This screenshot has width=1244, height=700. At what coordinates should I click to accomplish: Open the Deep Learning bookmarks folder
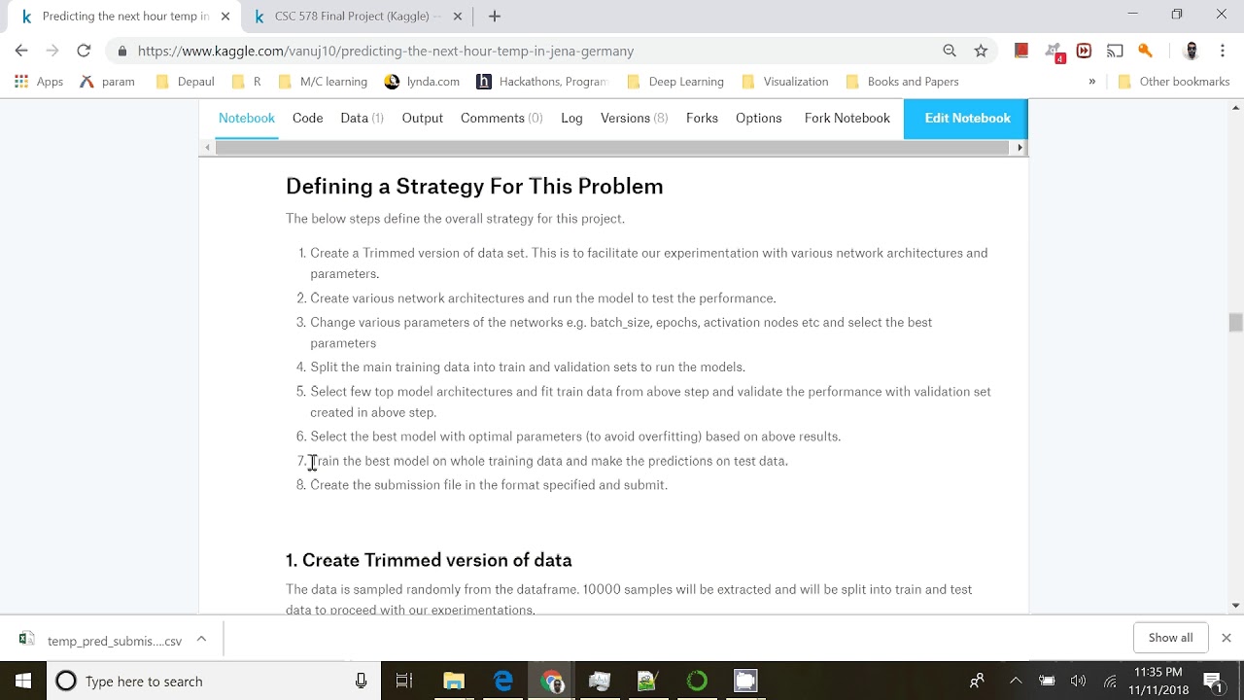pos(674,82)
